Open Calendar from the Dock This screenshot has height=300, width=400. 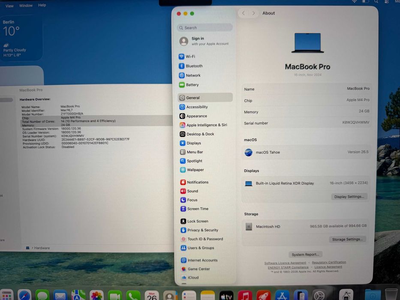[x=151, y=295]
